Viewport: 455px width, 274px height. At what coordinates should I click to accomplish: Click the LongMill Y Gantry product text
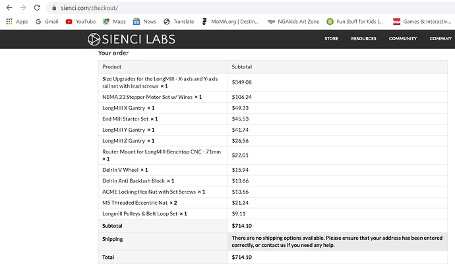(x=123, y=130)
